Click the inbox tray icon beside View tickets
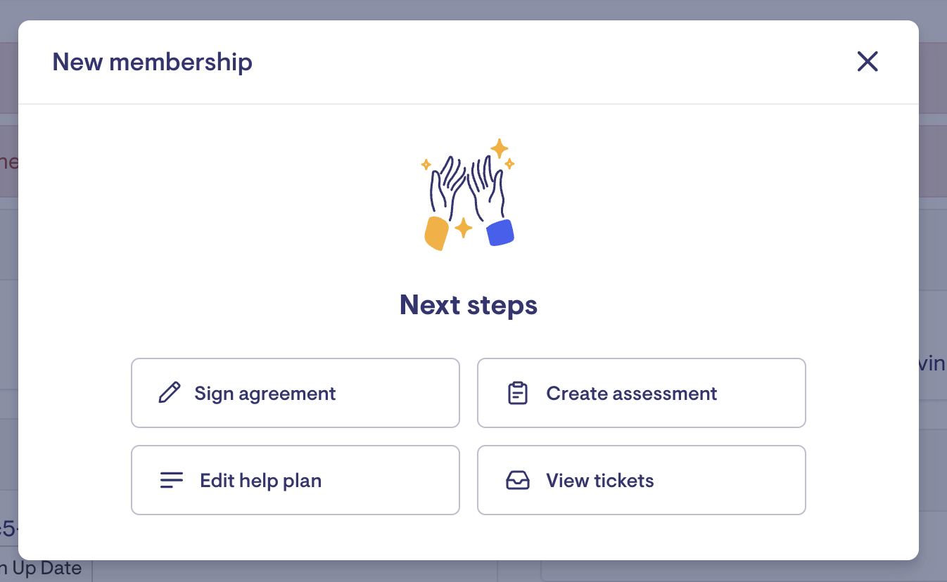This screenshot has height=582, width=947. (518, 480)
